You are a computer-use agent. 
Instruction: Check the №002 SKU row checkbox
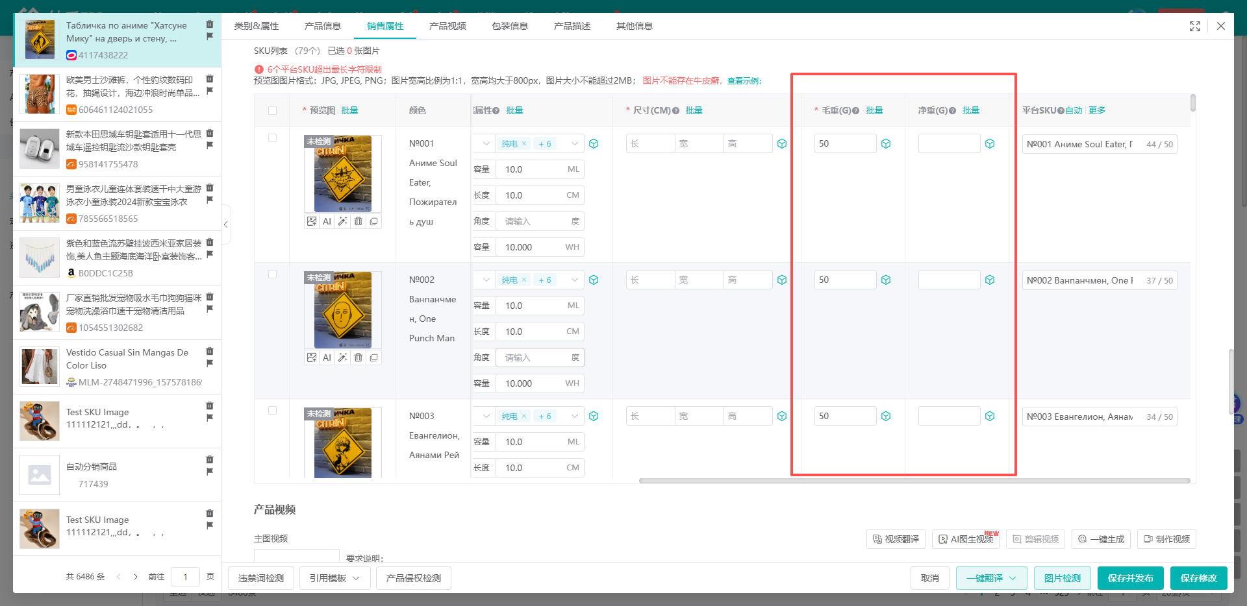click(273, 274)
